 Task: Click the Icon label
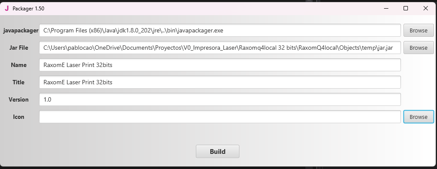(x=18, y=117)
